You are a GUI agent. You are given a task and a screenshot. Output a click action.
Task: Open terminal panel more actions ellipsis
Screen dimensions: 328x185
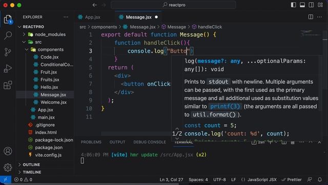[x=302, y=142]
